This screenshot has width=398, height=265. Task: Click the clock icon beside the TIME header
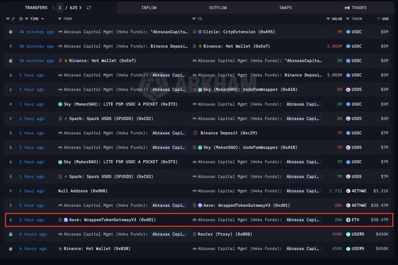point(21,19)
